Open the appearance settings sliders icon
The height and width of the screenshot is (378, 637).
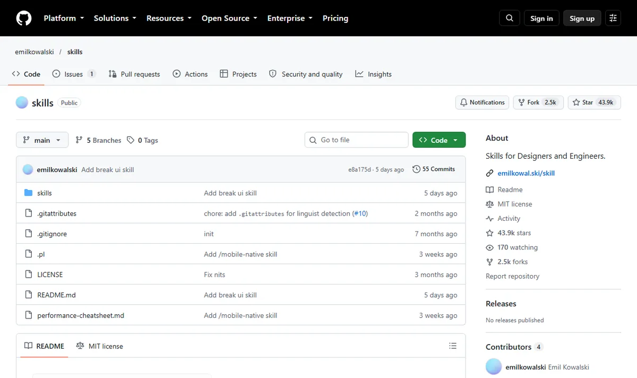[x=613, y=18]
